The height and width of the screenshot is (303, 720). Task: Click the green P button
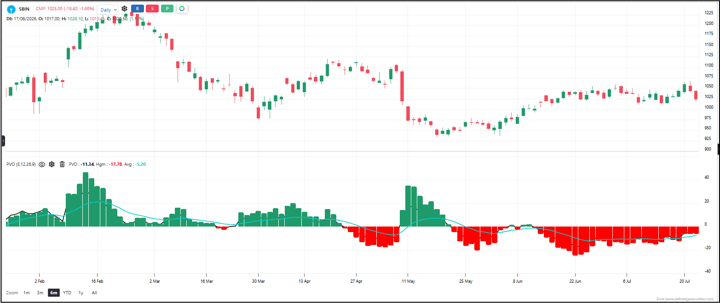pos(167,9)
